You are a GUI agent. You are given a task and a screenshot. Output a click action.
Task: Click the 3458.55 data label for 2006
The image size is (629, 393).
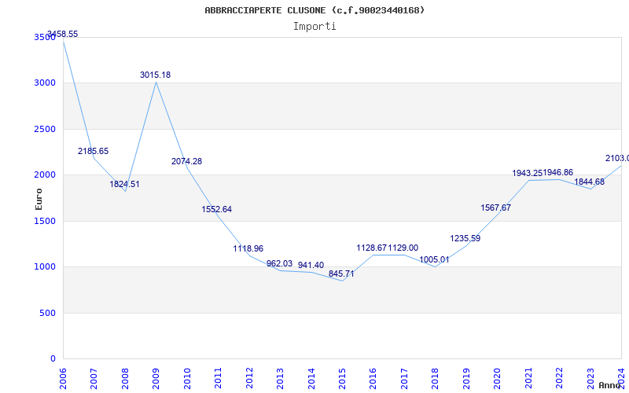coord(63,34)
